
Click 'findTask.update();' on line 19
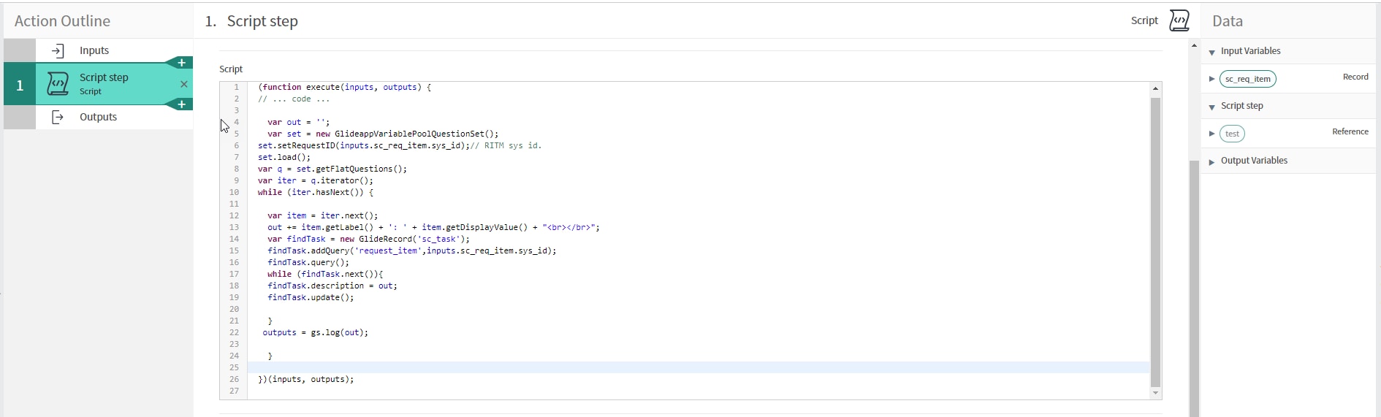click(x=311, y=297)
